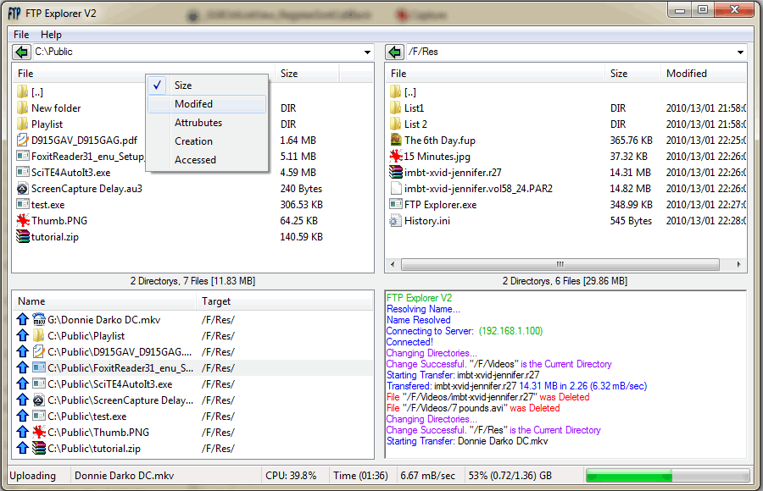Enable the Creation column option
Image resolution: width=763 pixels, height=491 pixels.
pos(208,141)
